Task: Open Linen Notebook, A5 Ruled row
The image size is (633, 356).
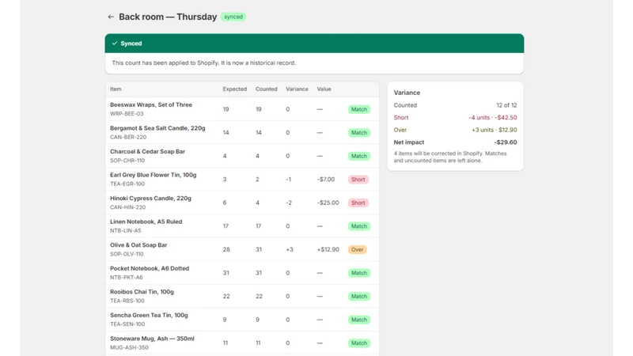Action: (242, 226)
